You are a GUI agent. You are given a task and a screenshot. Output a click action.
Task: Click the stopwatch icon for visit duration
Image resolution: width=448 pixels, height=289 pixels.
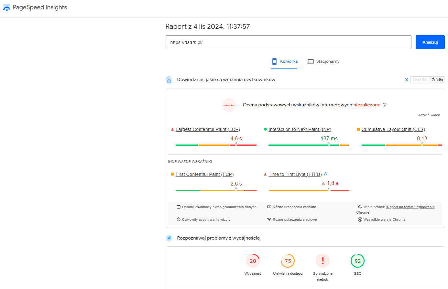tap(179, 219)
